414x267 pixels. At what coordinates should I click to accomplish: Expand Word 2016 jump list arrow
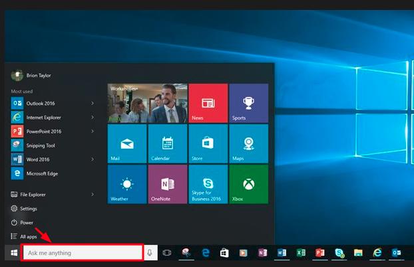point(93,159)
